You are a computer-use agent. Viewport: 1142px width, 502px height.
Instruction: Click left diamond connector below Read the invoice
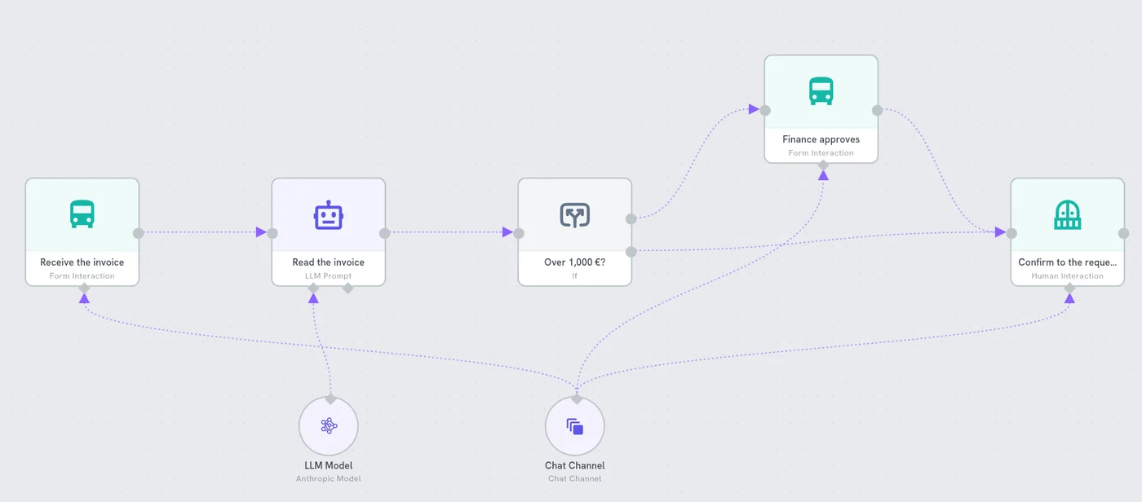point(313,288)
